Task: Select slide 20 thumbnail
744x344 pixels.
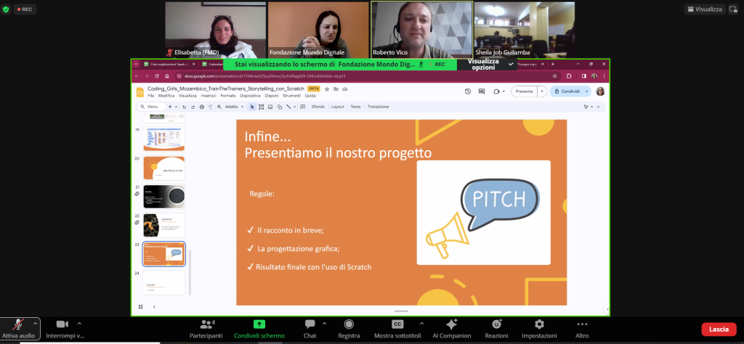Action: point(164,168)
